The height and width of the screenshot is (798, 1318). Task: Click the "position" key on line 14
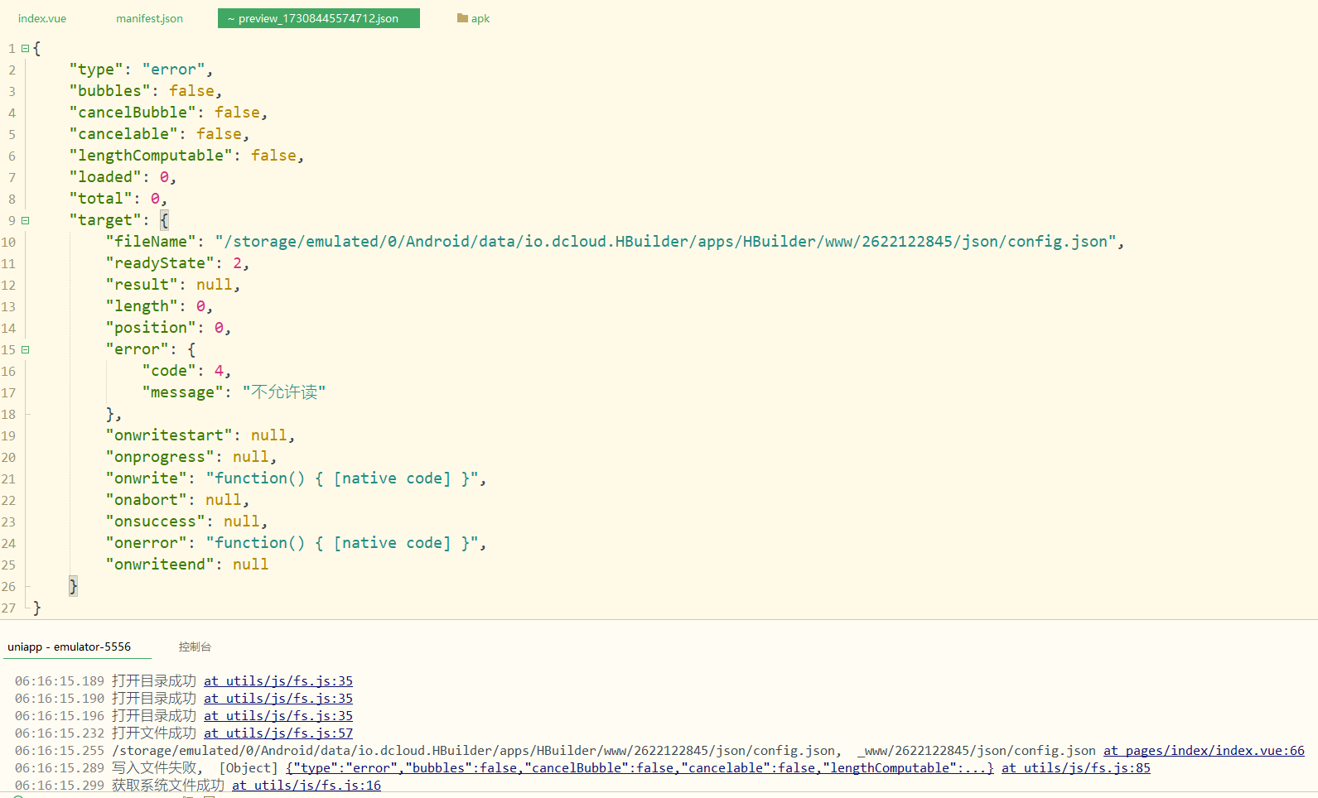151,328
